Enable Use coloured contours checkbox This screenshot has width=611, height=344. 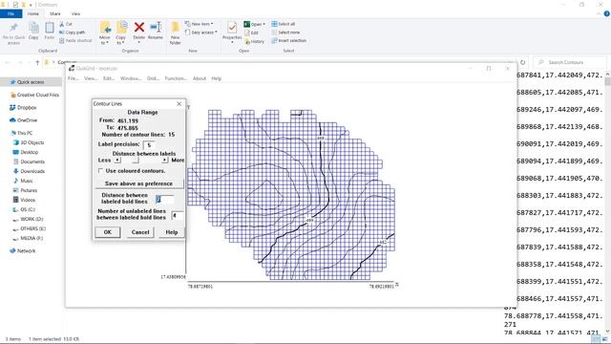tap(100, 171)
